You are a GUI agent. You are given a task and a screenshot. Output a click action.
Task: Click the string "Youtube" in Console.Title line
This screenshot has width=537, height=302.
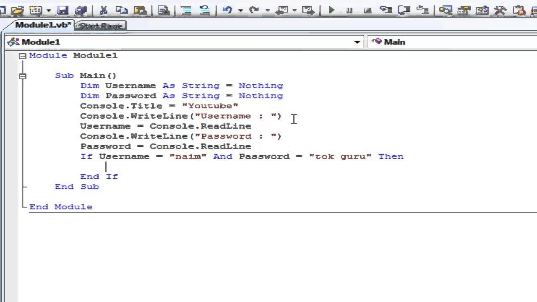tap(210, 106)
